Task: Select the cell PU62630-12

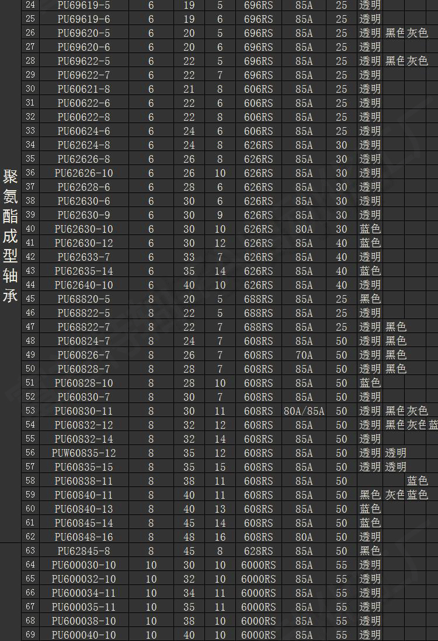Action: (84, 243)
